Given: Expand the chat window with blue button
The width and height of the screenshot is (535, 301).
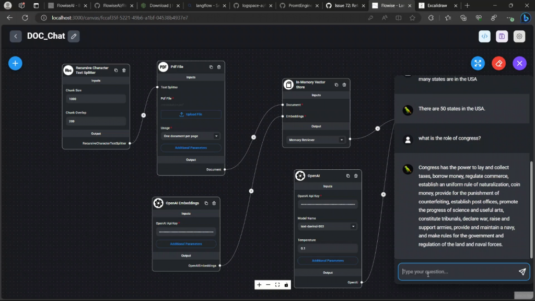Looking at the screenshot, I should [x=478, y=63].
